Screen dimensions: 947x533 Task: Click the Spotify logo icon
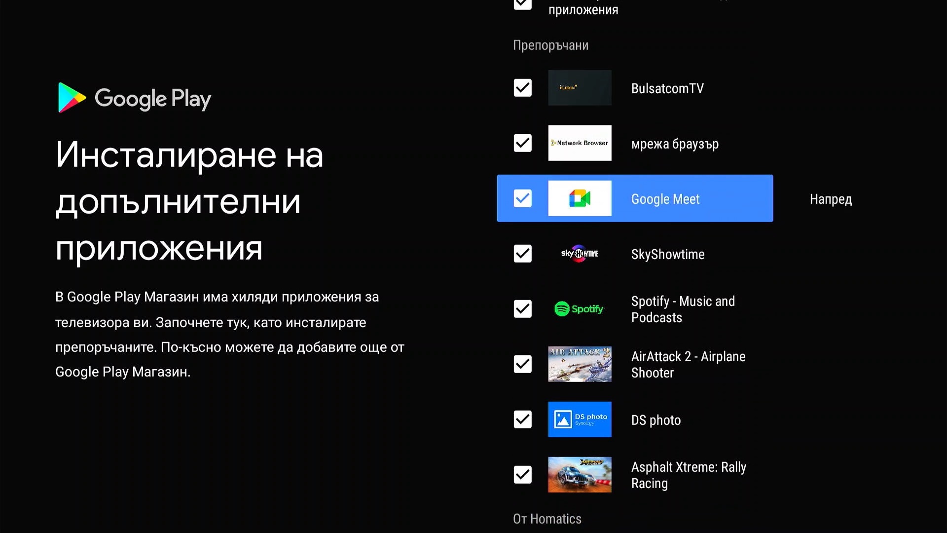click(x=580, y=309)
